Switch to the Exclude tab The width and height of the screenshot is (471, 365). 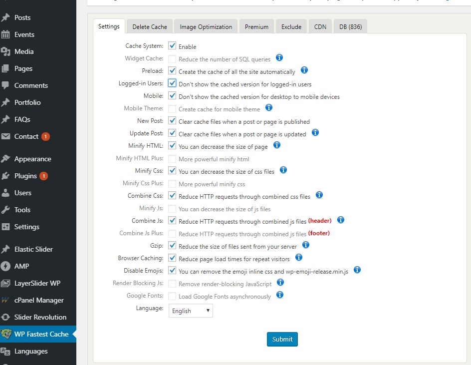291,26
